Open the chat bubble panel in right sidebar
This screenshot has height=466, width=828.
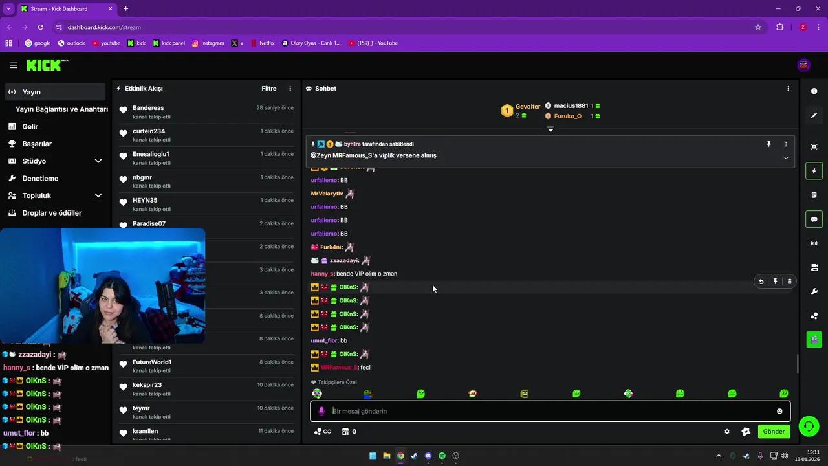(814, 219)
